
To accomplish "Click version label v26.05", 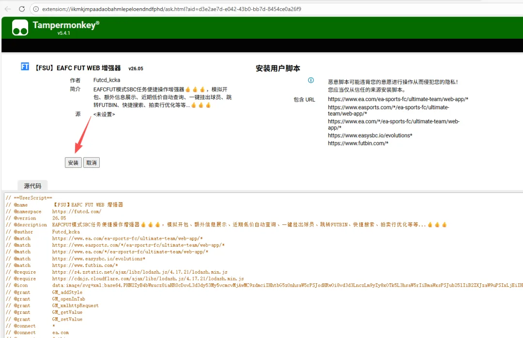I will click(136, 69).
